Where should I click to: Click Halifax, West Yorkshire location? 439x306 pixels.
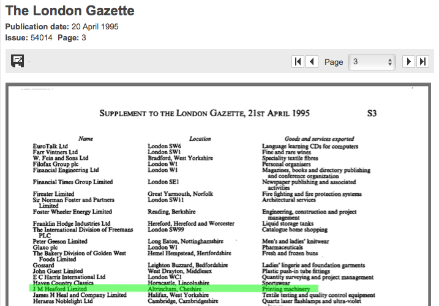(178, 295)
